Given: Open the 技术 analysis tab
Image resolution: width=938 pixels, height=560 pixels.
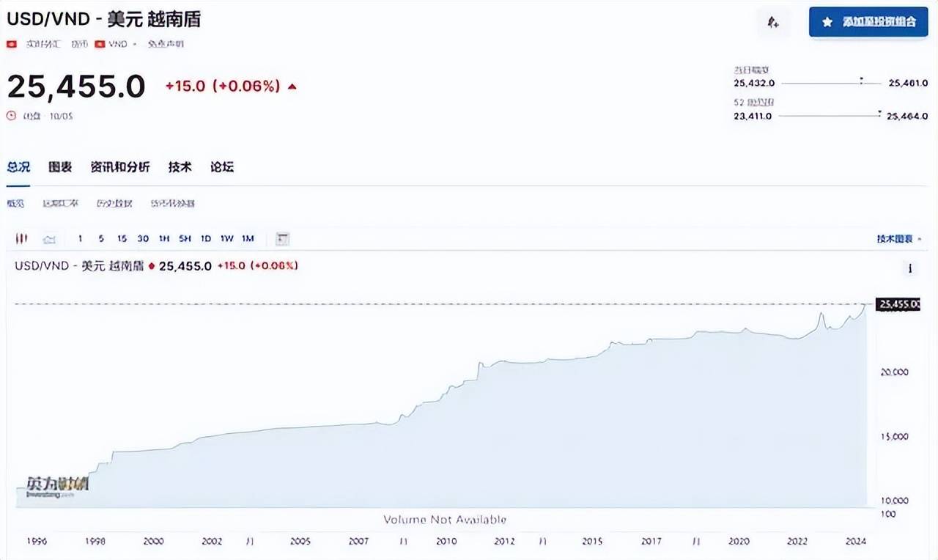Looking at the screenshot, I should (180, 167).
